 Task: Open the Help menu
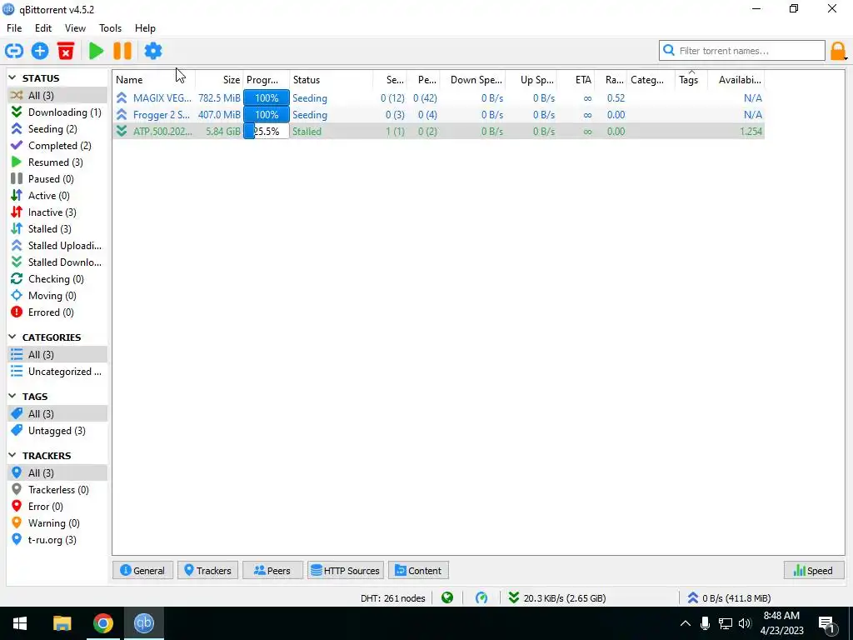coord(145,28)
